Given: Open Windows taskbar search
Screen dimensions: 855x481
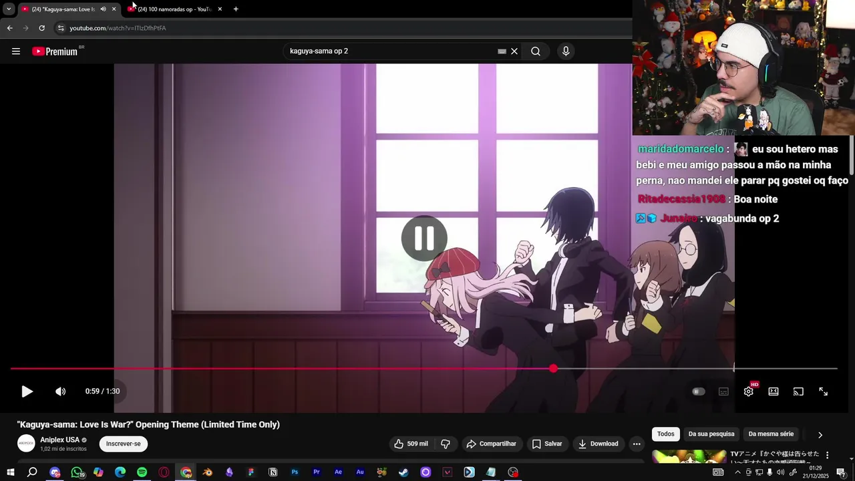Looking at the screenshot, I should click(32, 472).
